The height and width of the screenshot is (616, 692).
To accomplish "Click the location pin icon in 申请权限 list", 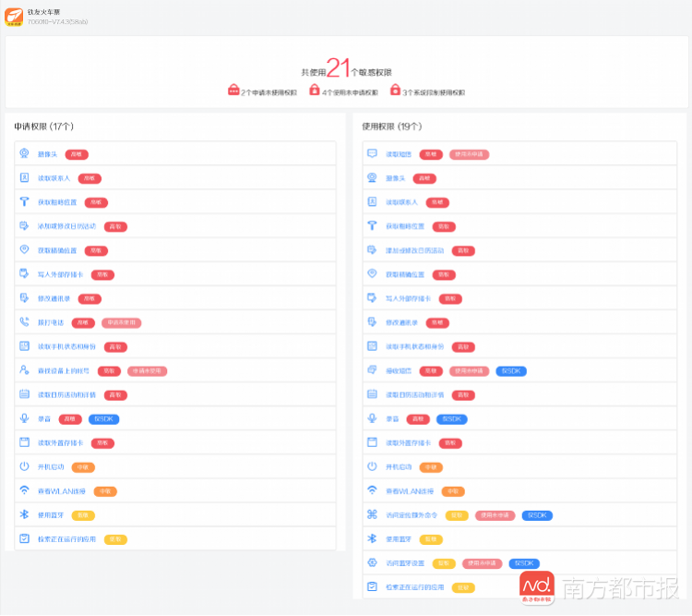I will (24, 249).
